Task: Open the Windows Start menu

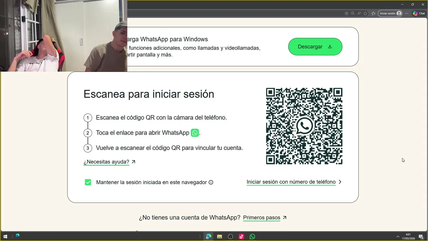Action: coord(5,236)
